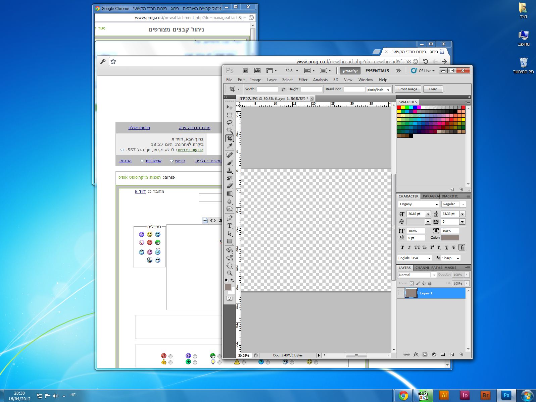The image size is (536, 402).
Task: Select the Clone Stamp tool
Action: (230, 170)
